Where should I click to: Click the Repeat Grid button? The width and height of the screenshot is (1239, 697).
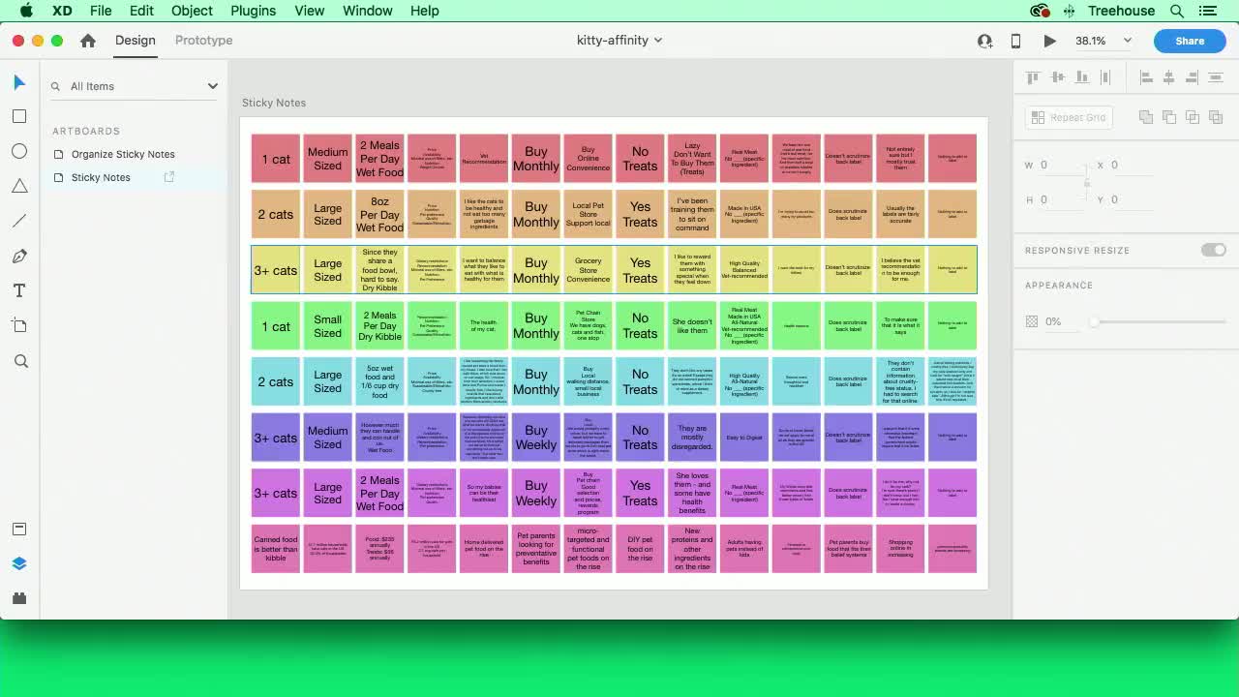click(1069, 117)
